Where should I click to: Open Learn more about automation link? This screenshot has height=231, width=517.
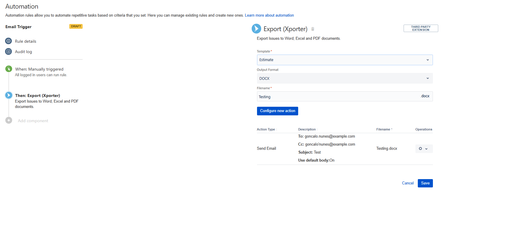[x=269, y=15]
